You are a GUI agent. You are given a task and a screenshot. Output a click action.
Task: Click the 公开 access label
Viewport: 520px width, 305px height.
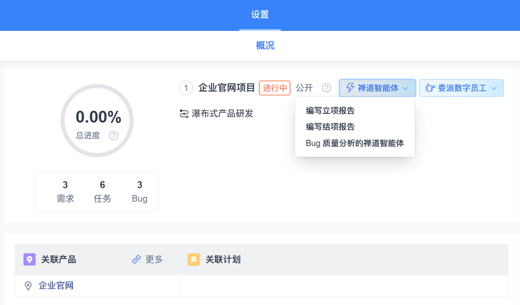(304, 88)
